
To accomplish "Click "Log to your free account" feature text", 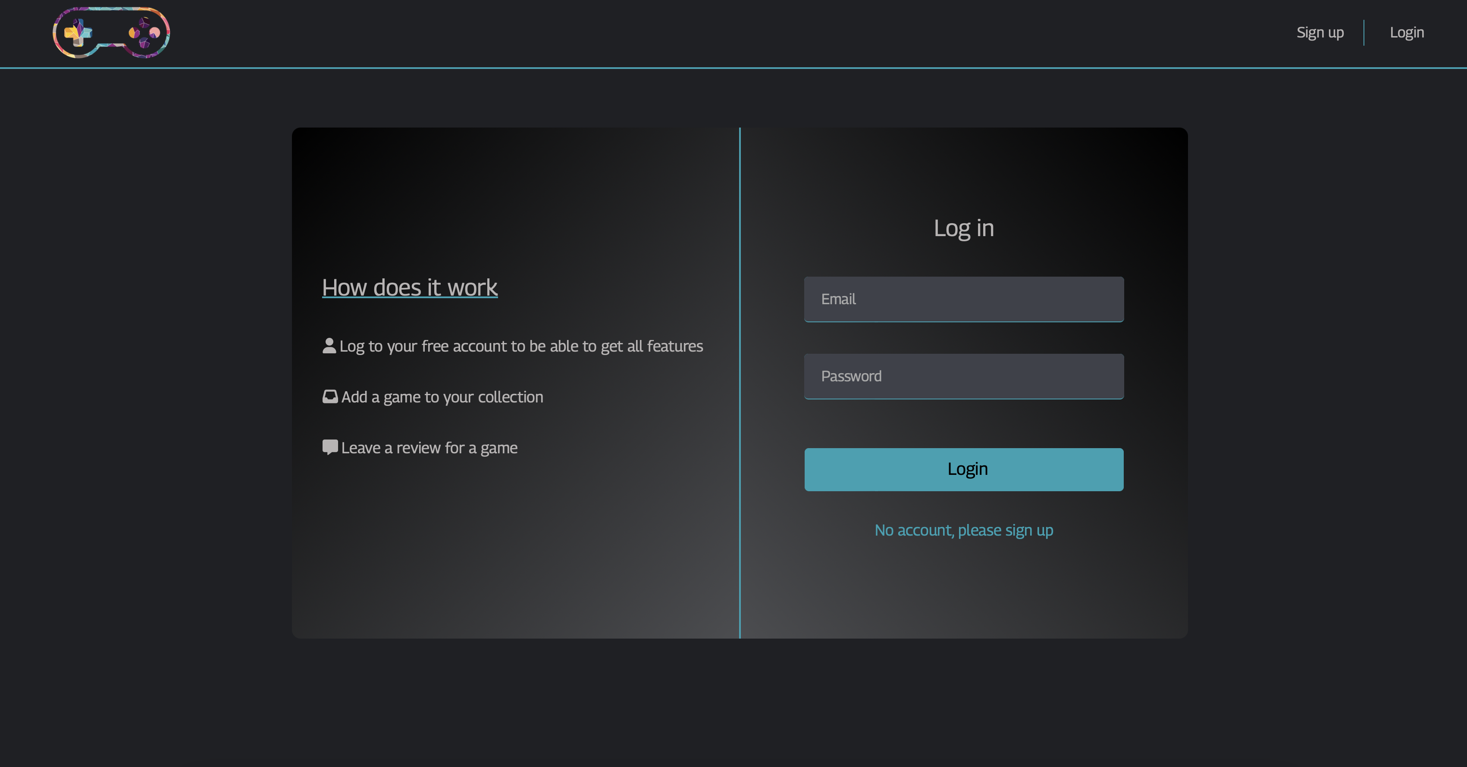I will pos(521,346).
